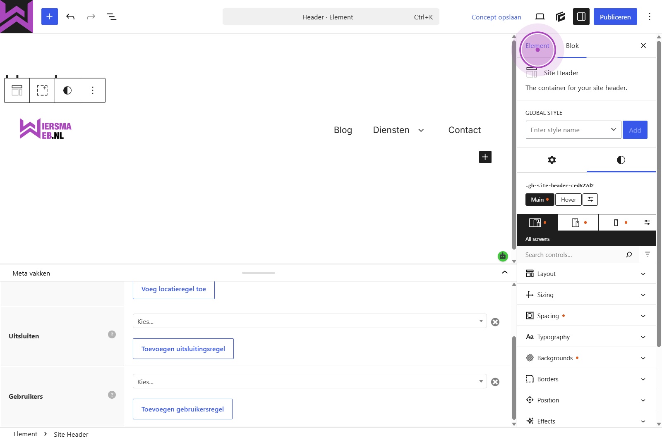This screenshot has height=440, width=662.
Task: Undo the last change
Action: (x=70, y=17)
